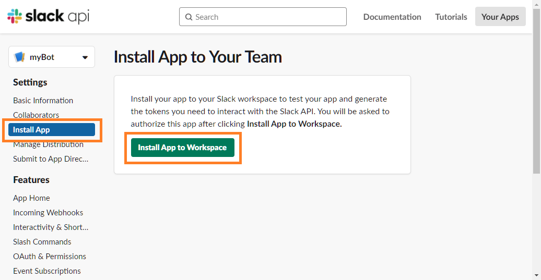Click the page vertical scrollbar thumb

536,91
